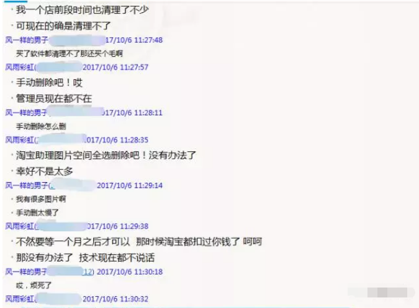Select message 手动删除怎么删
Viewport: 419px width, 308px height.
[x=41, y=126]
